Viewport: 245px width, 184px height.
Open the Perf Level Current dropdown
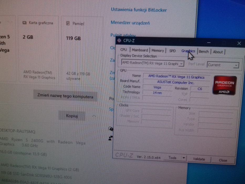(x=223, y=65)
